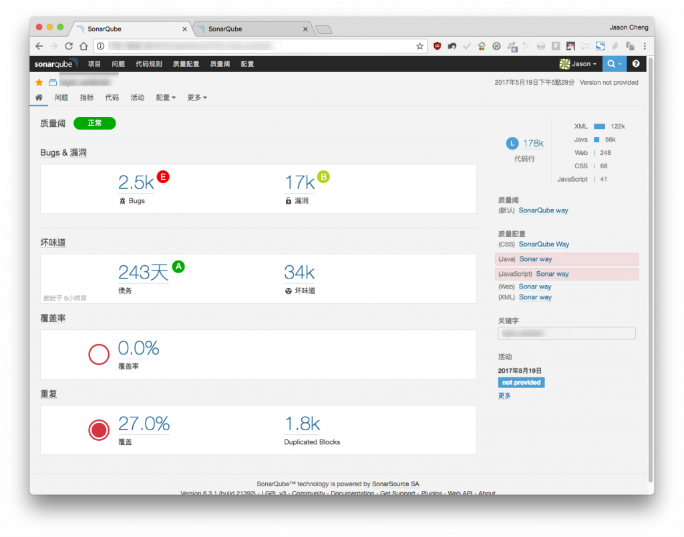Click the L size rating badge
The height and width of the screenshot is (537, 684).
pyautogui.click(x=512, y=144)
